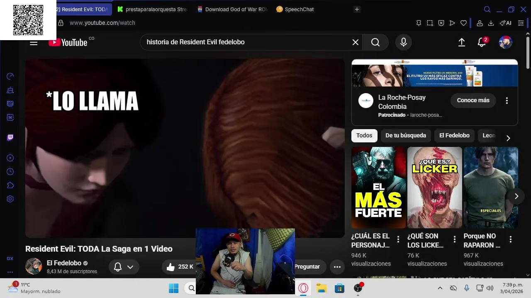Clear the YouTube search text with X
Screen dimensions: 531x298
point(356,42)
